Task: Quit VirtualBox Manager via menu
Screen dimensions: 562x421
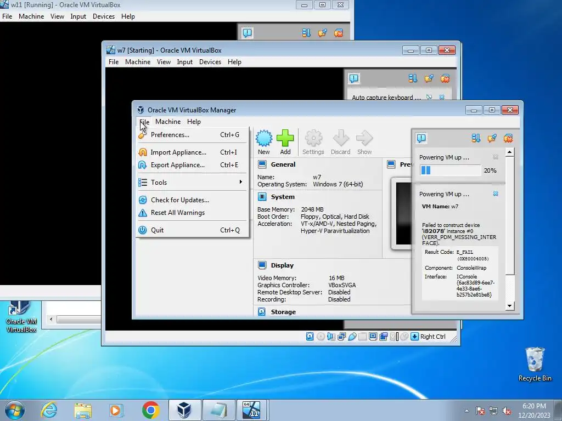Action: (x=192, y=230)
